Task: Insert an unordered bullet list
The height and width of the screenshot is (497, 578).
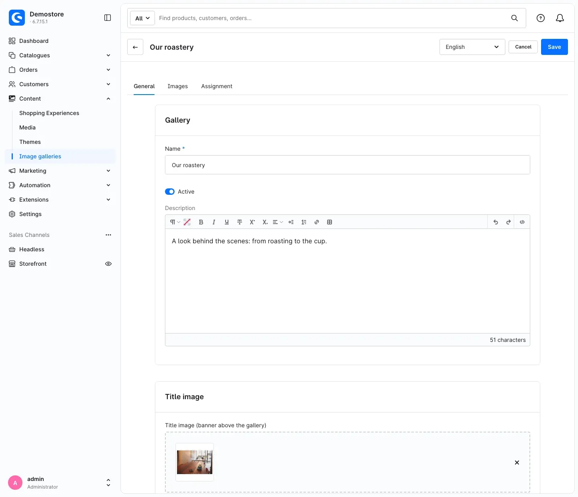Action: click(x=291, y=222)
